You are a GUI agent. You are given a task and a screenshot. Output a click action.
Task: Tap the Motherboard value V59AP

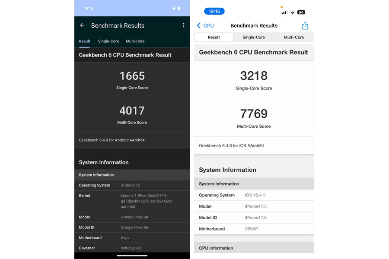(251, 229)
